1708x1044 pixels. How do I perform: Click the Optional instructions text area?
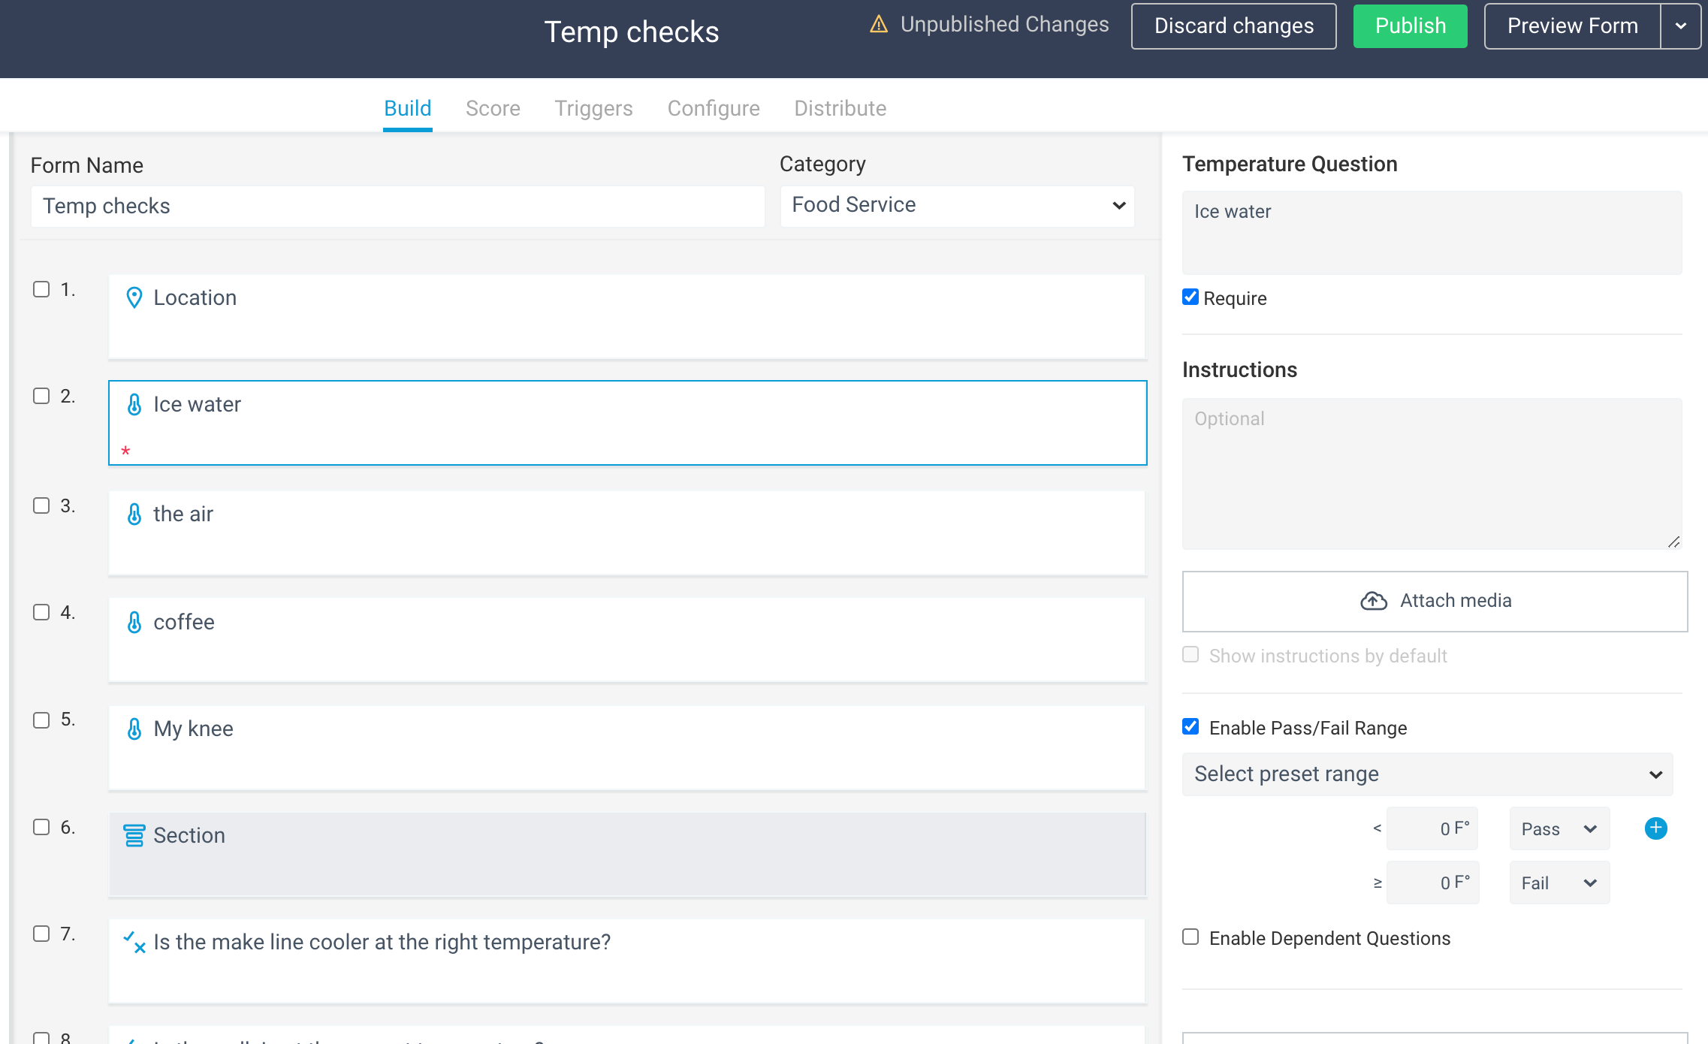[x=1432, y=474]
